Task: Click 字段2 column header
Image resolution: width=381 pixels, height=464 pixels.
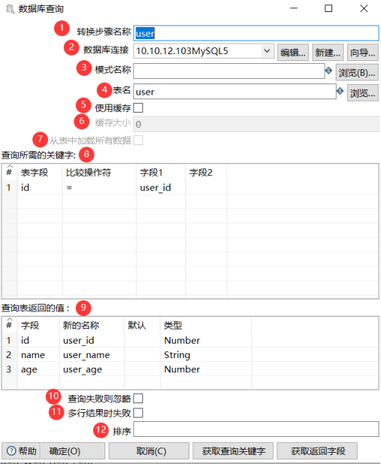Action: [x=207, y=172]
